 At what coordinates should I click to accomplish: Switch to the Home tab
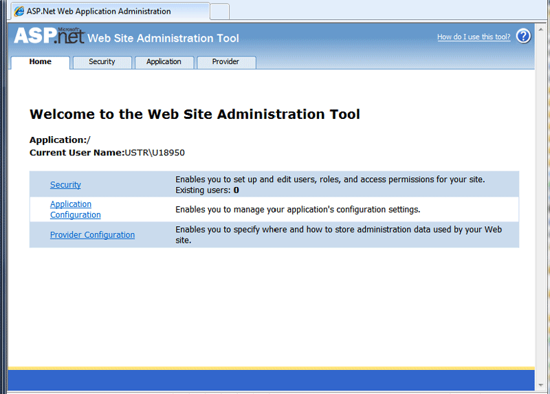point(41,62)
